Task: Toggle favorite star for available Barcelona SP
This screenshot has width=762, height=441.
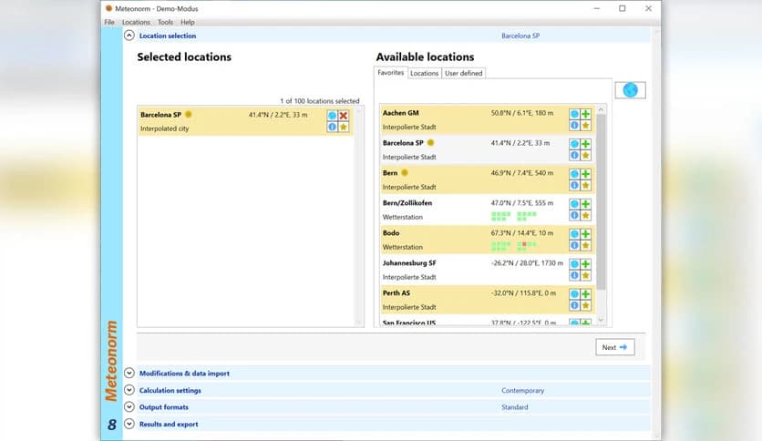Action: tap(585, 156)
